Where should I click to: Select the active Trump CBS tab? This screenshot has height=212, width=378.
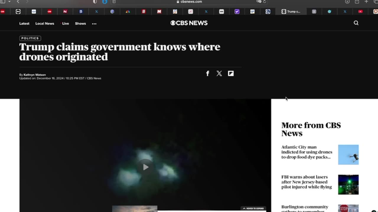(x=291, y=11)
